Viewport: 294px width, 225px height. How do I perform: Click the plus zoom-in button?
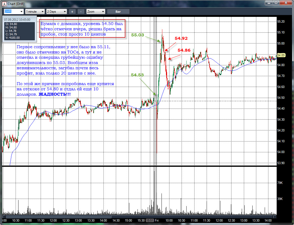[x=72, y=12]
